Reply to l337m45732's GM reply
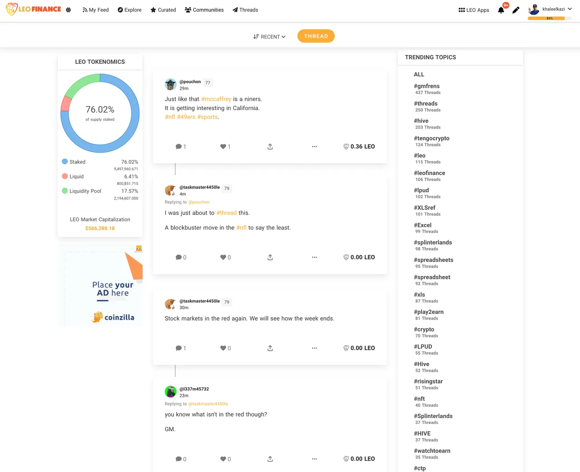580x472 pixels. (181, 459)
